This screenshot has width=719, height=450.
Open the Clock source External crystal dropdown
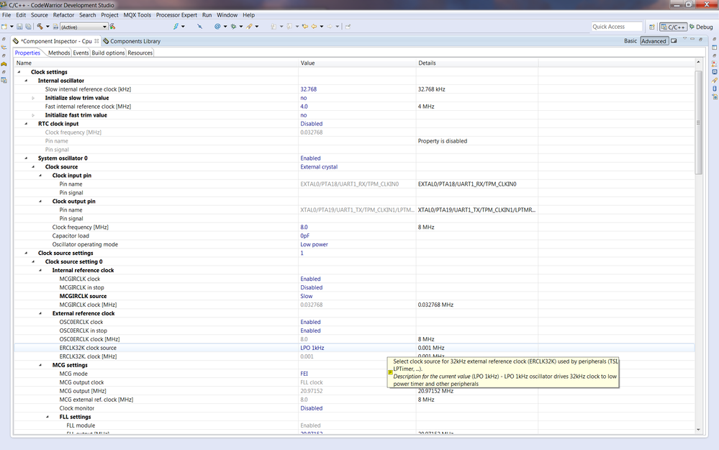click(319, 167)
